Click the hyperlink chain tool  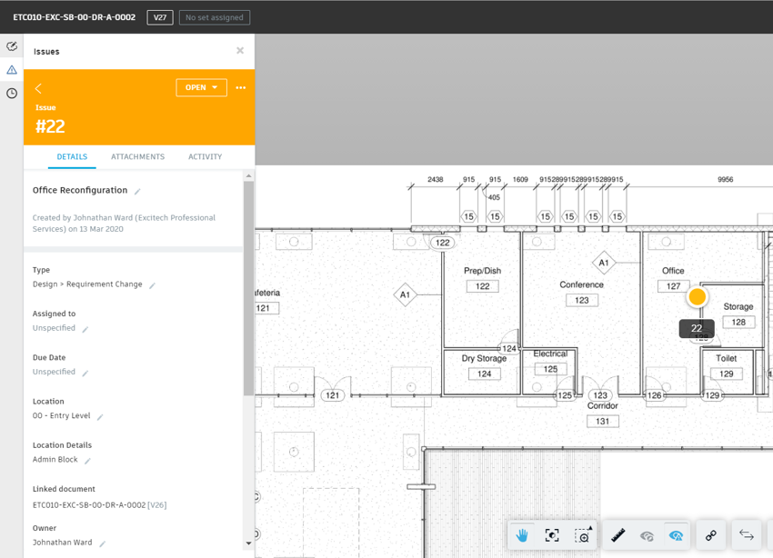[x=710, y=535]
